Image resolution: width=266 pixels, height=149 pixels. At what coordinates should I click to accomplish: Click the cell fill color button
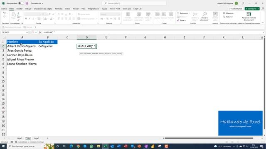click(45, 19)
